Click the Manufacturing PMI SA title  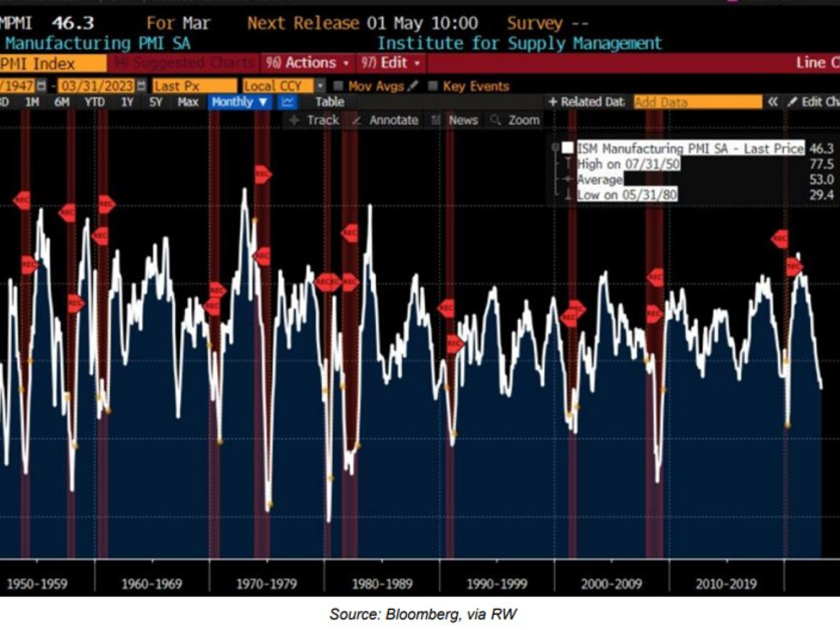[98, 44]
